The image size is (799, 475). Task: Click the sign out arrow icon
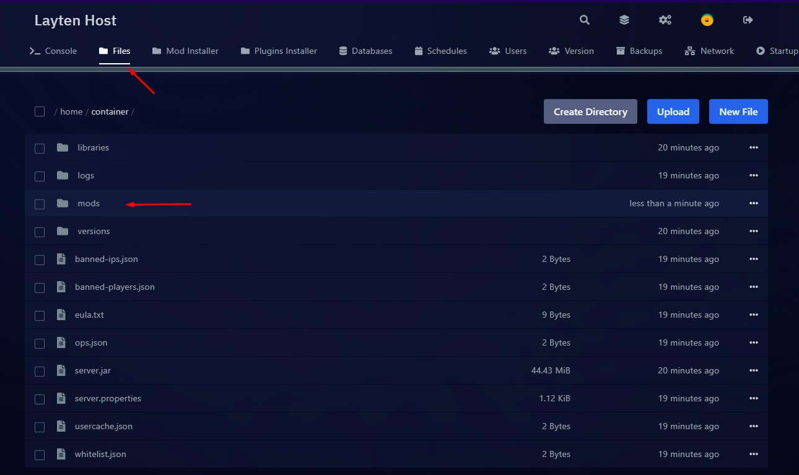(748, 20)
